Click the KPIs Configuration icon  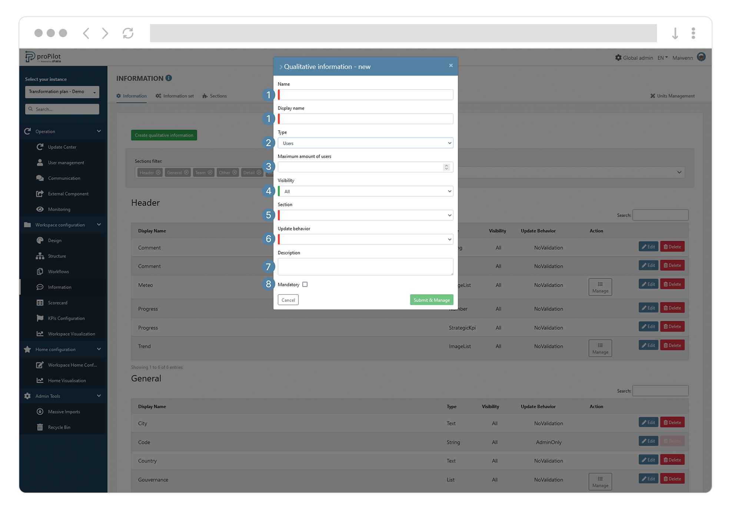click(x=40, y=318)
